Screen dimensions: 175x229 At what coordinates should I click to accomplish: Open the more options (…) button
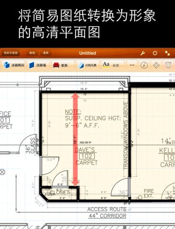click(x=132, y=65)
